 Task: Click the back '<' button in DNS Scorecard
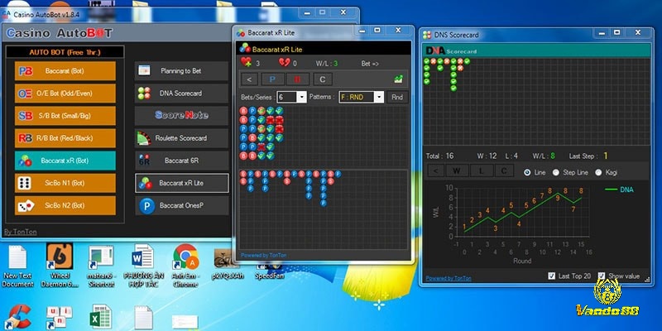[x=436, y=171]
